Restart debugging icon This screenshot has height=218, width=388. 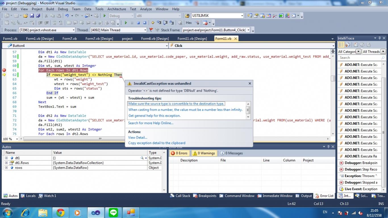click(145, 23)
